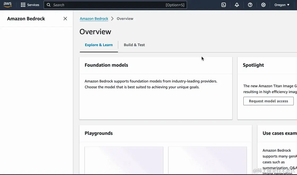Image resolution: width=297 pixels, height=175 pixels.
Task: Open the notifications bell
Action: coord(237,5)
